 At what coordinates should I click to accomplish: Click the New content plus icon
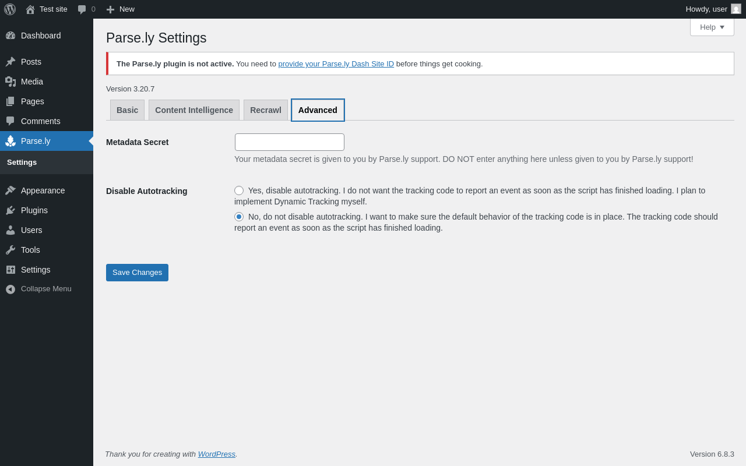pos(110,9)
